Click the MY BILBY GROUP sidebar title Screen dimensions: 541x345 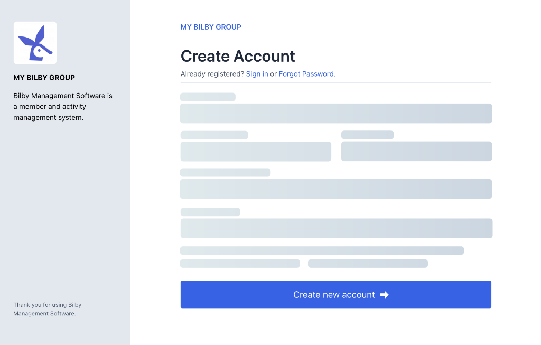(44, 77)
